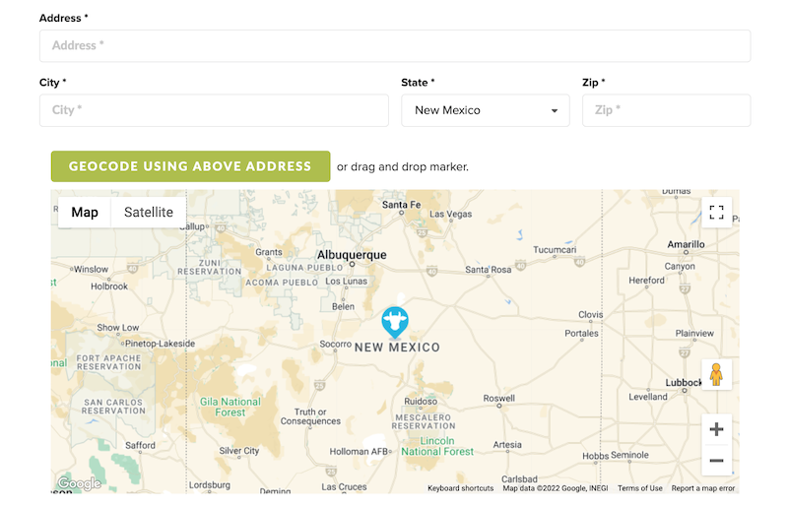Toggle fullscreen map view

[716, 213]
